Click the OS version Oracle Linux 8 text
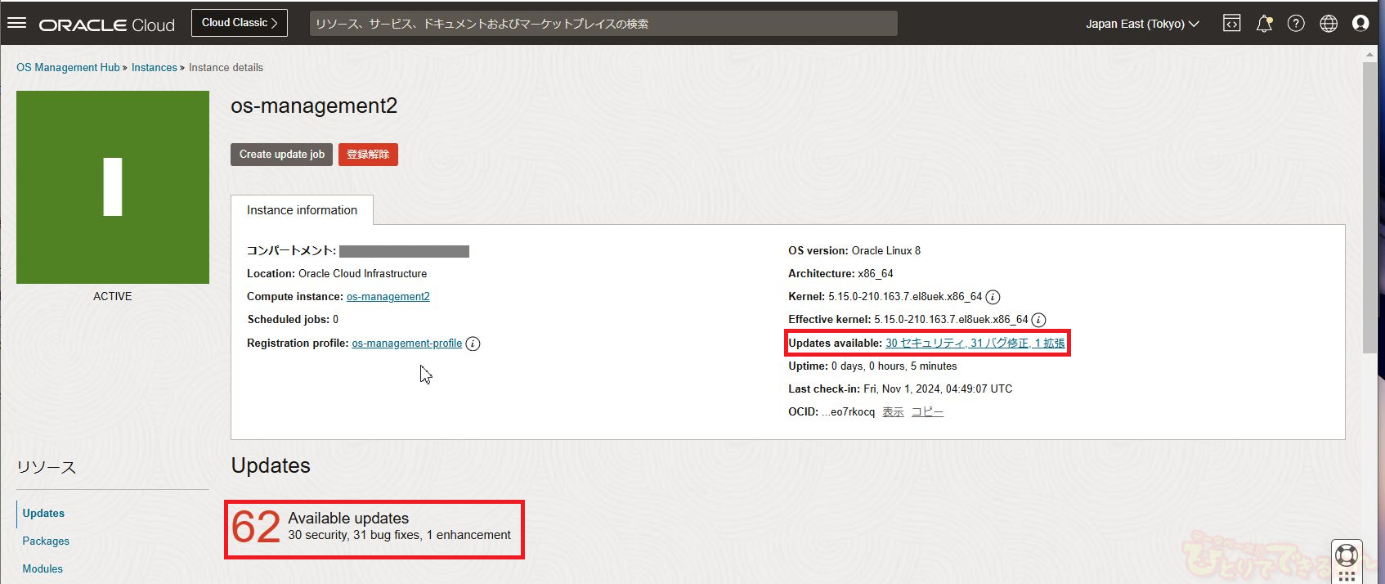 [854, 250]
